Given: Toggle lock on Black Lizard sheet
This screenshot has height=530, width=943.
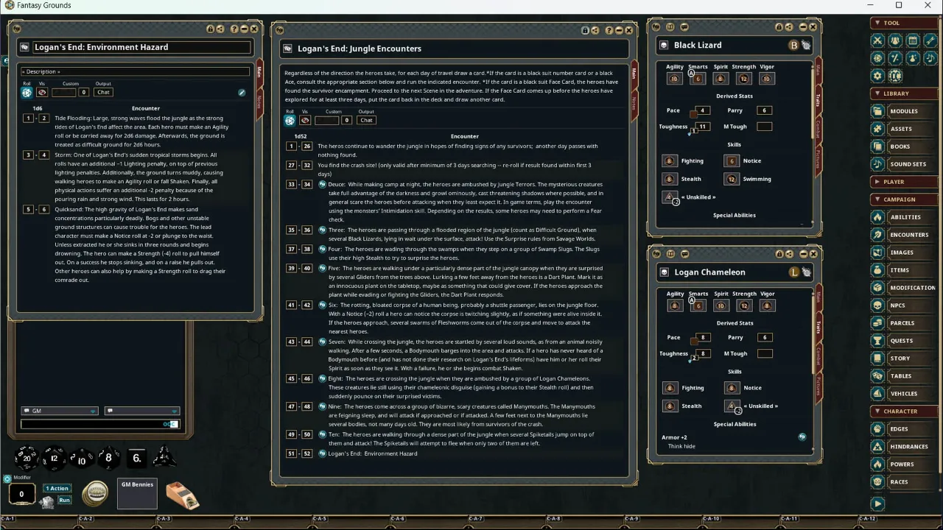Looking at the screenshot, I should coord(779,27).
